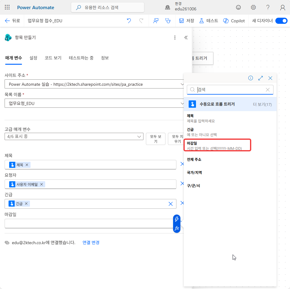290x289 pixels.
Task: Remove the 긴급 parameter row
Action: (182, 203)
